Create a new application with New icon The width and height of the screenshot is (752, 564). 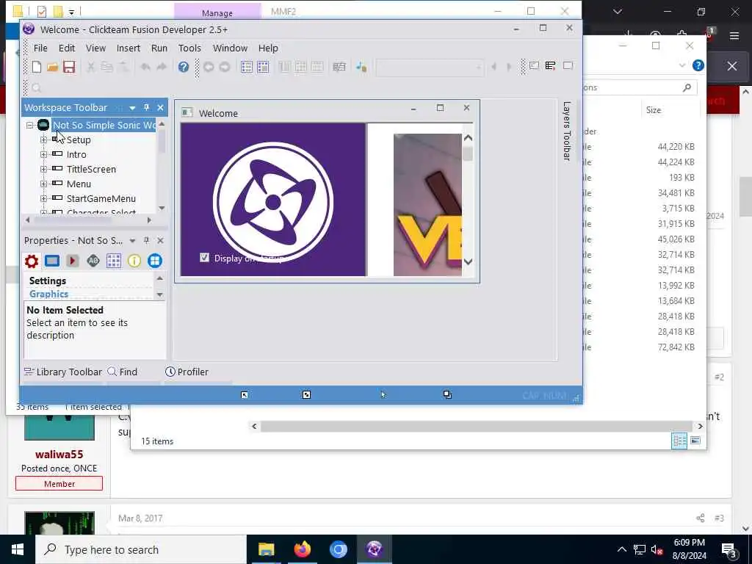coord(37,67)
